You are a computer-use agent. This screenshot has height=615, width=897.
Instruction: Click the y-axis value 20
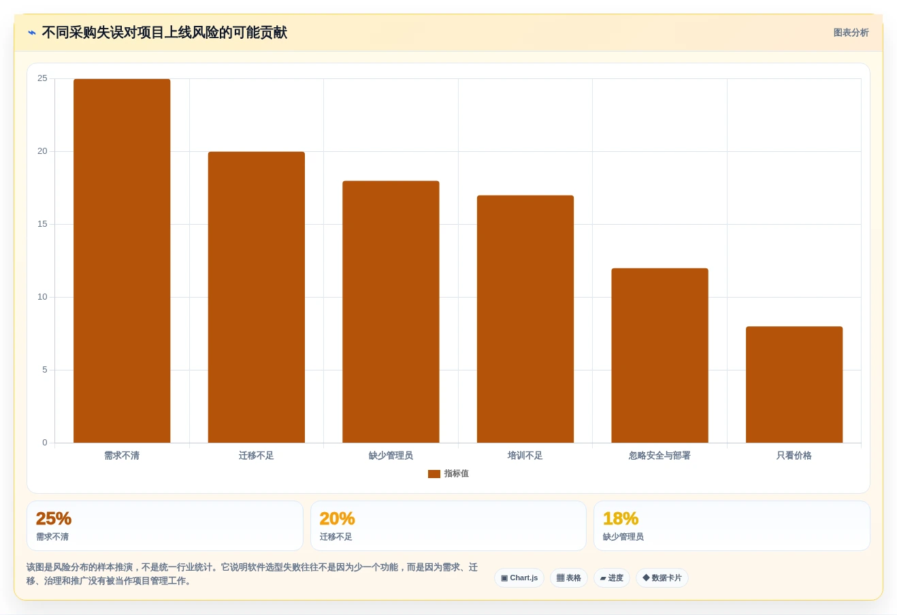42,151
